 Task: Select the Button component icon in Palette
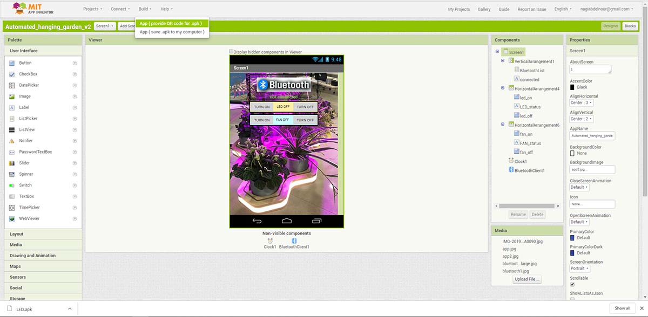(x=12, y=63)
